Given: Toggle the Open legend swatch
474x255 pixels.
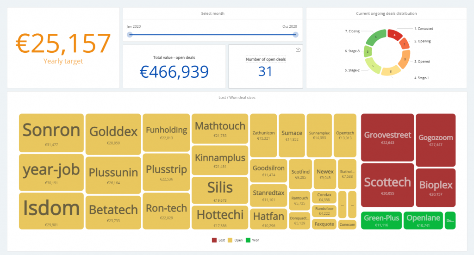Looking at the screenshot, I should pos(230,240).
